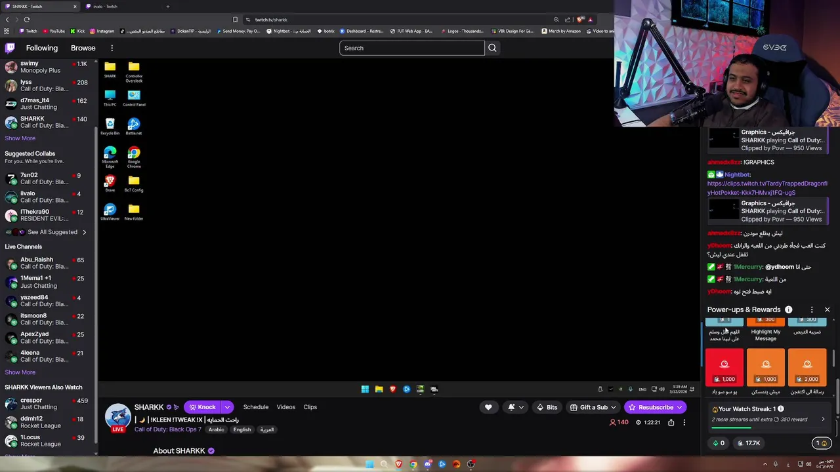Open the Nightbot clip link in chat
Image resolution: width=840 pixels, height=472 pixels.
[x=767, y=188]
